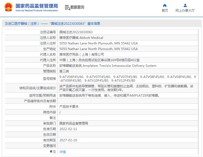Viewport: 203px width, 157px height.
Task: Click the 适用范围/预期用途 label
Action: 42,96
